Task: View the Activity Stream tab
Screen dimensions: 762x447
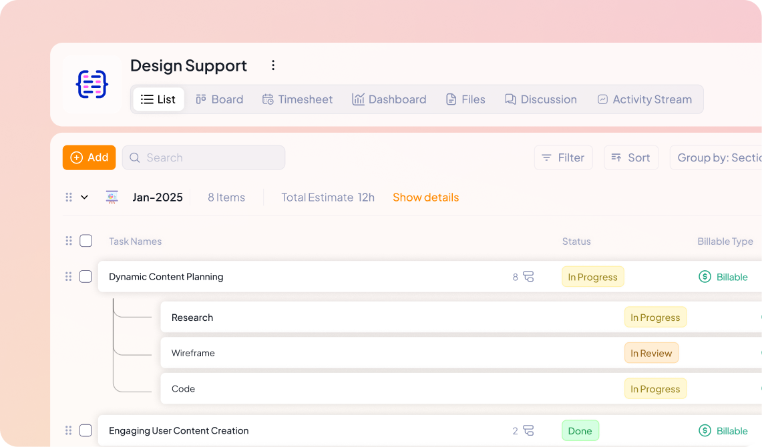Action: [644, 99]
